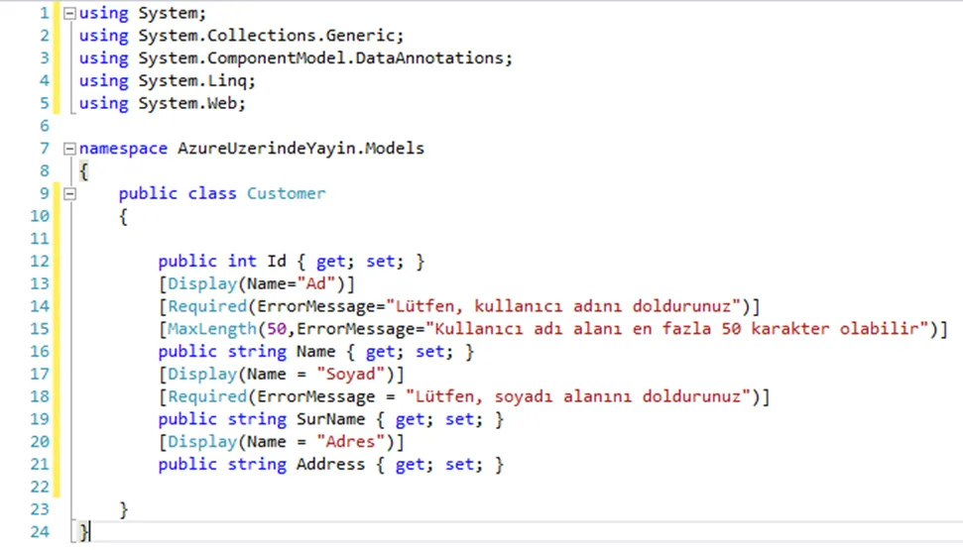Screen dimensions: 963x550
Task: Click line number 6 in the gutter
Action: (45, 126)
